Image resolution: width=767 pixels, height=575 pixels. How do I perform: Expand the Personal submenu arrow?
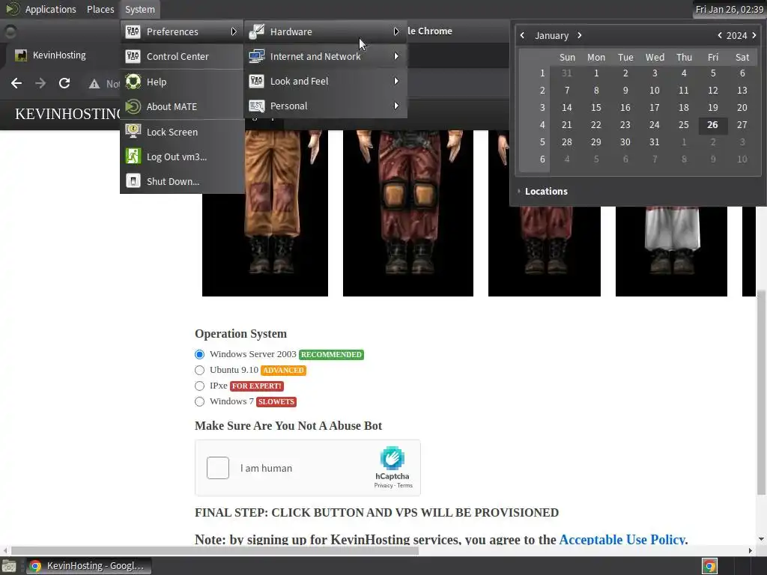point(395,106)
